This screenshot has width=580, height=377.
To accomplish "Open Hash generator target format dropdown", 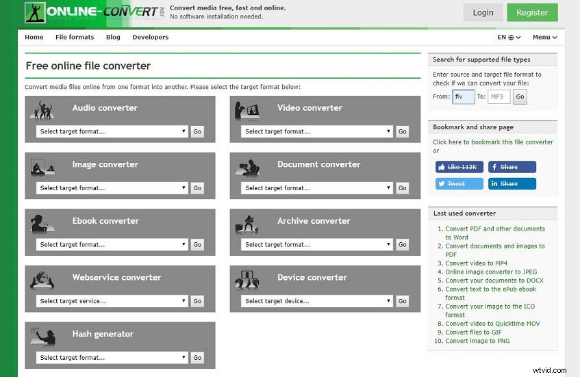I will [112, 358].
